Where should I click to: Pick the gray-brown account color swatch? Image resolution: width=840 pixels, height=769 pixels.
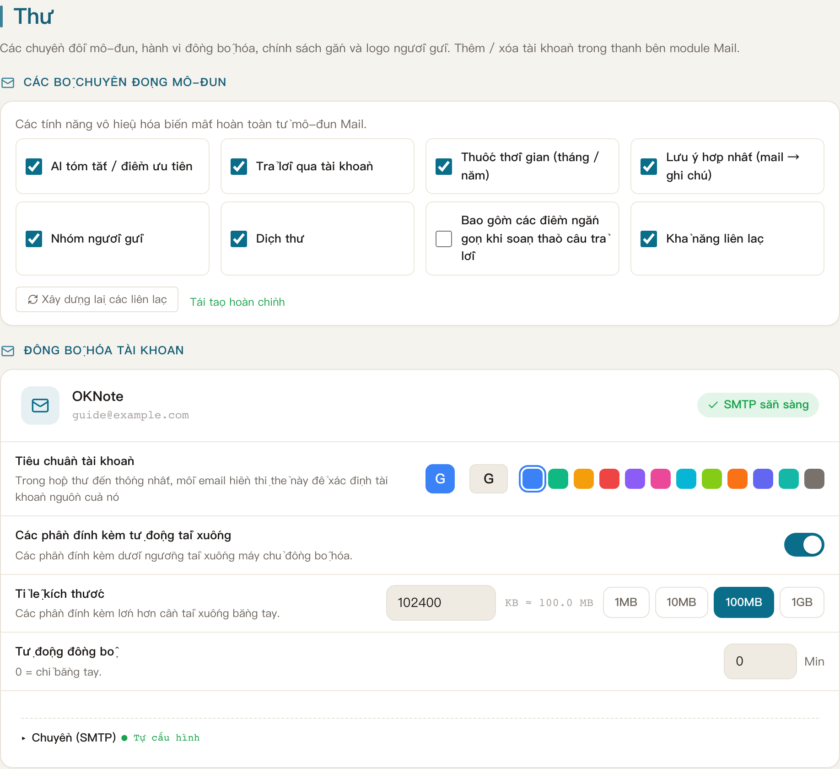tap(814, 479)
